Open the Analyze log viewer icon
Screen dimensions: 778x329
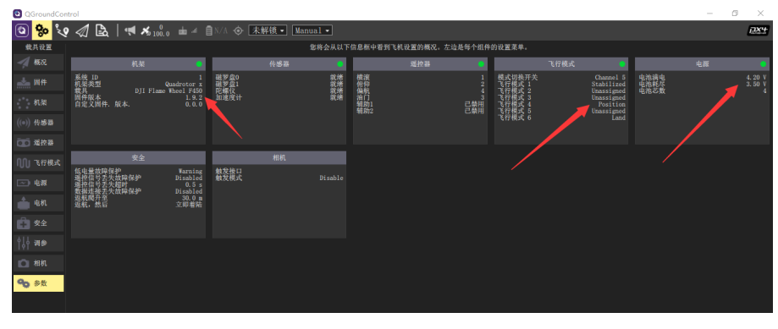coord(102,30)
